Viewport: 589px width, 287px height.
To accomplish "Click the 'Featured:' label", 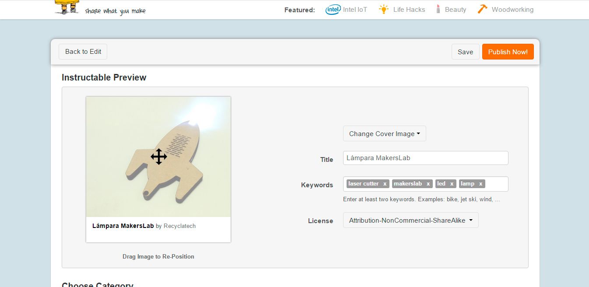I will (x=300, y=10).
